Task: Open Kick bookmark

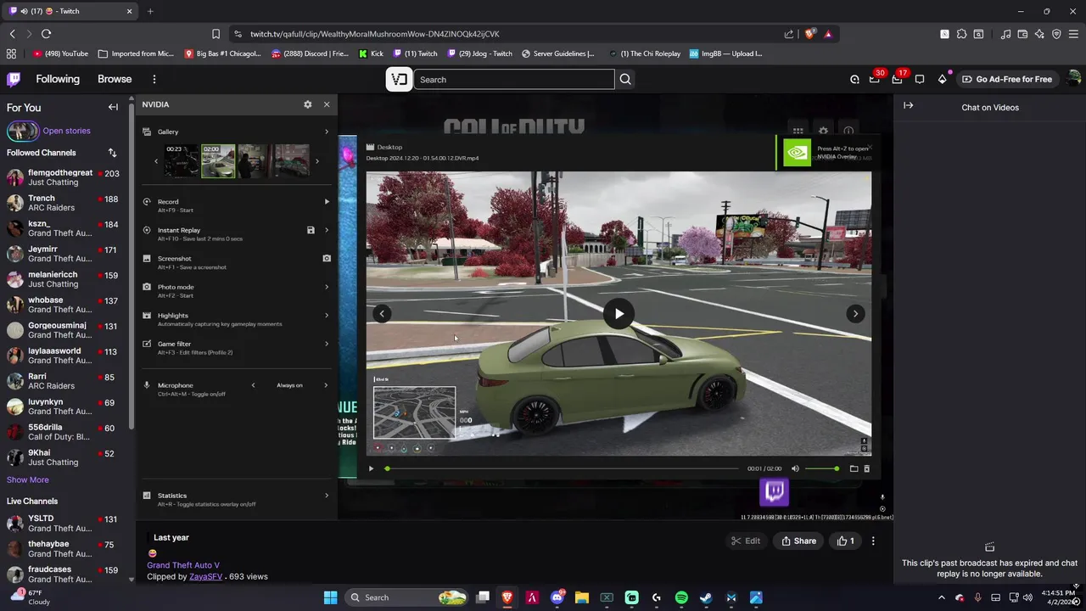Action: click(x=372, y=53)
